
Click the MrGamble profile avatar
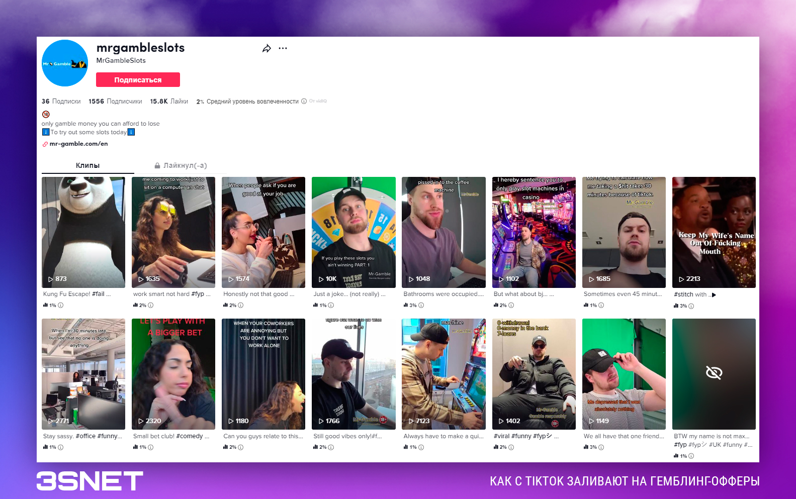pyautogui.click(x=65, y=63)
